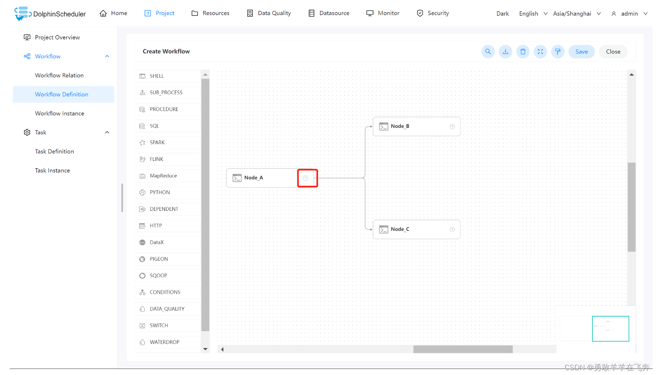Viewport: 656px width, 375px height.
Task: Open the Asia/Shanghai timezone dropdown
Action: point(576,14)
